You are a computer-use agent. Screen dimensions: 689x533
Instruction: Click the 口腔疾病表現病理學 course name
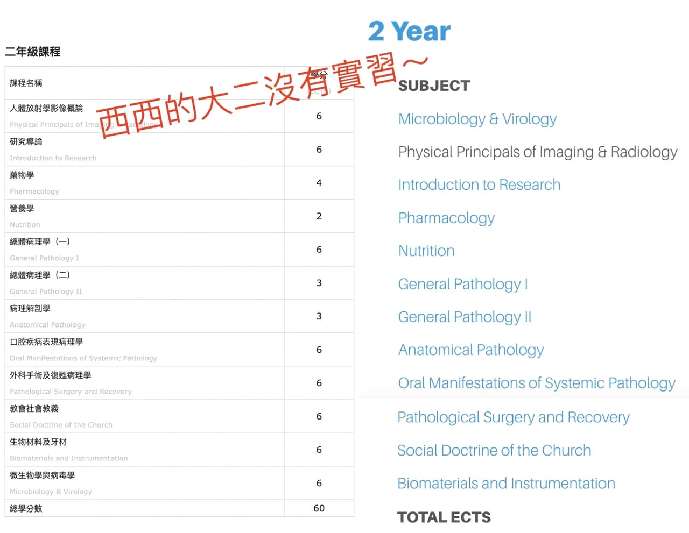pyautogui.click(x=46, y=342)
